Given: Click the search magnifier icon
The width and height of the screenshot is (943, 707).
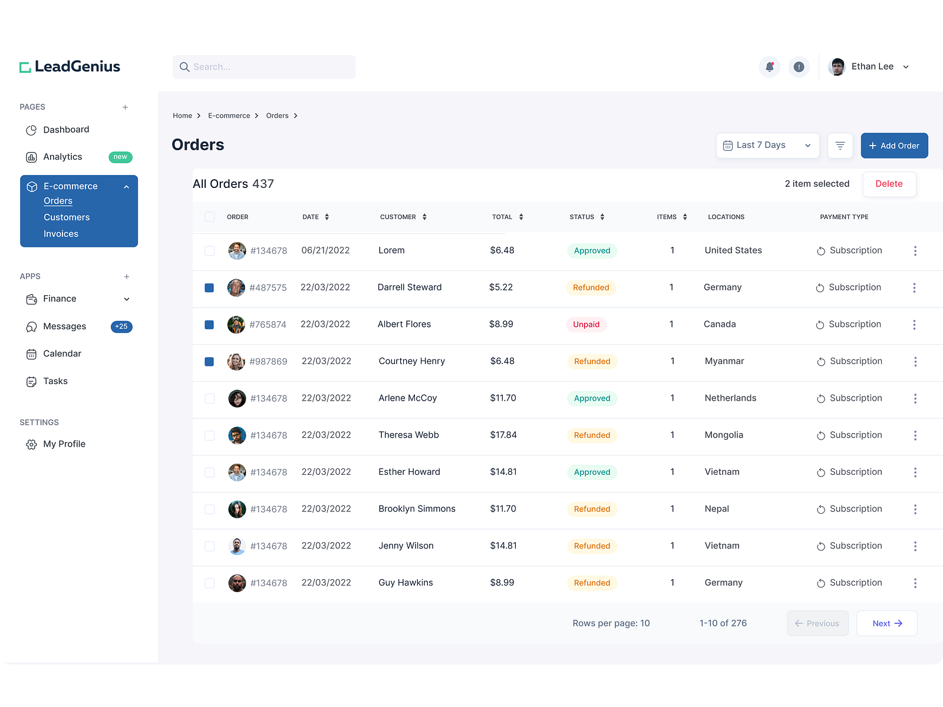Looking at the screenshot, I should (x=184, y=67).
